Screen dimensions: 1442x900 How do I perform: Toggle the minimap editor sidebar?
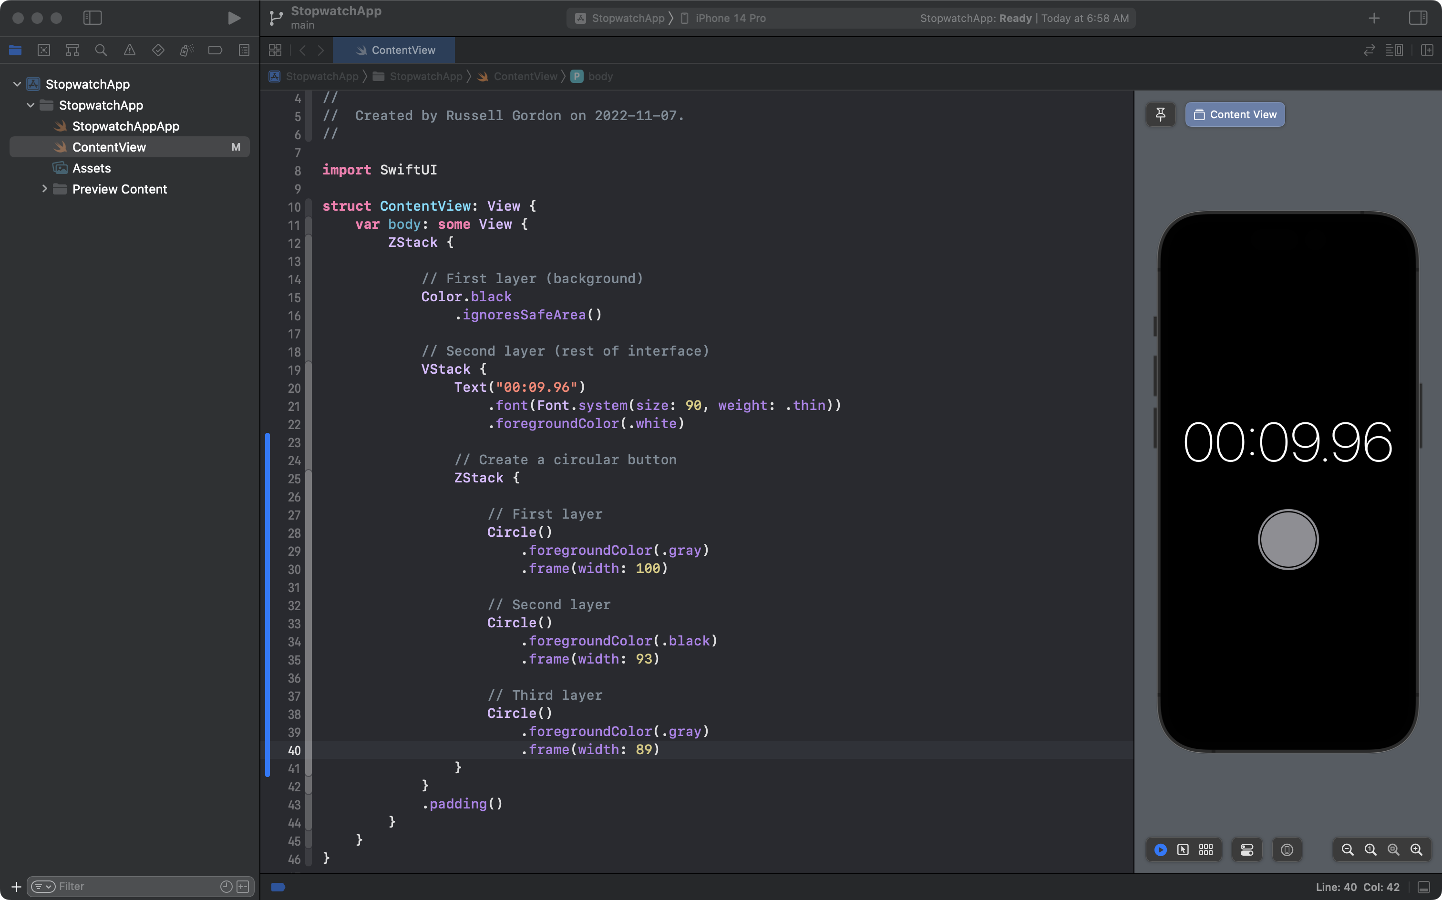(x=1394, y=49)
